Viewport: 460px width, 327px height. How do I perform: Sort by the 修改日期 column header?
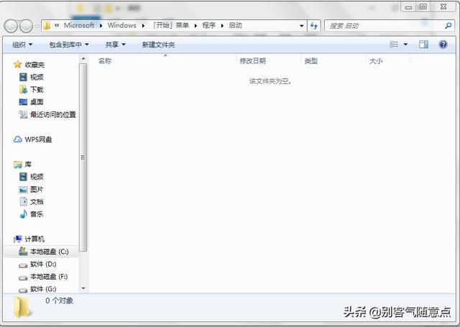tap(252, 60)
